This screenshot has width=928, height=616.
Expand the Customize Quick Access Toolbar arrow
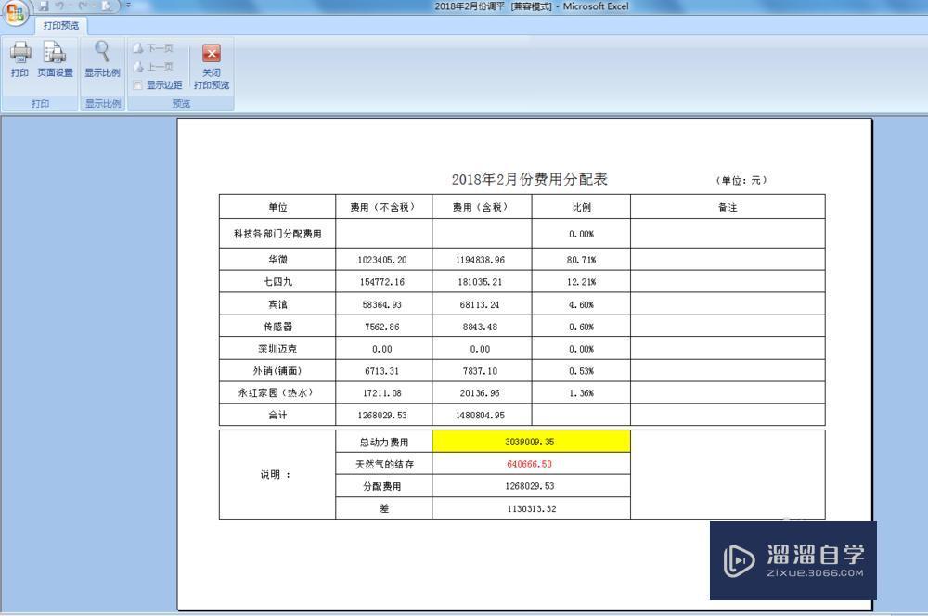(128, 6)
